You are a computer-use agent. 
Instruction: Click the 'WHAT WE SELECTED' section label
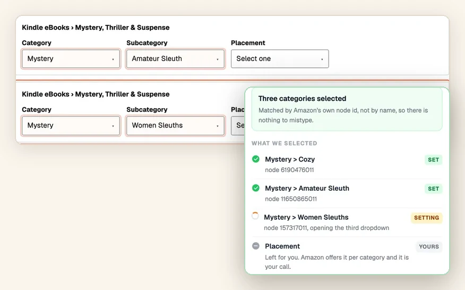coord(285,143)
